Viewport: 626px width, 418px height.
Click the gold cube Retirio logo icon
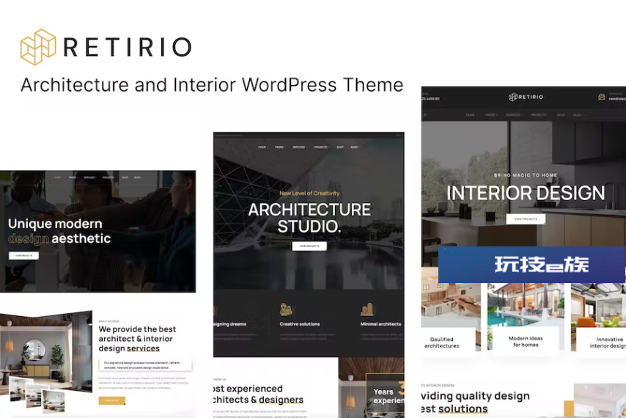[x=38, y=47]
